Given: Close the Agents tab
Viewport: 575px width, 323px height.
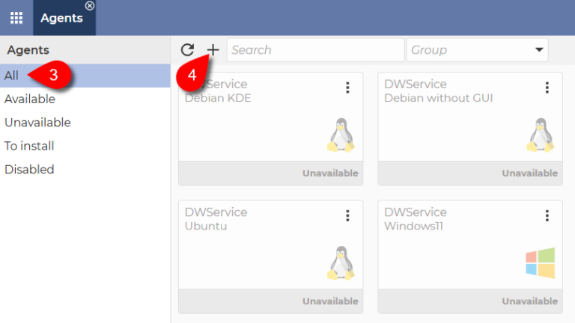Looking at the screenshot, I should tap(90, 6).
